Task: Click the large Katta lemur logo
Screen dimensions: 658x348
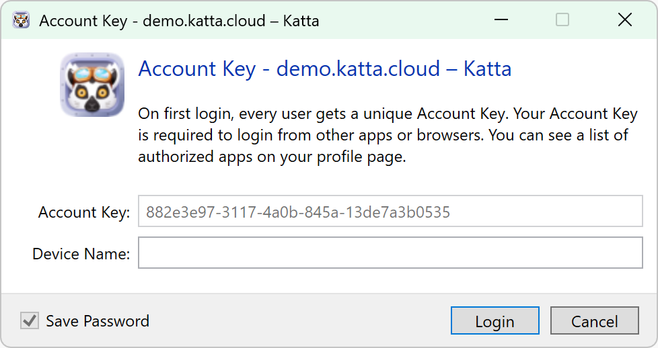Action: click(92, 85)
